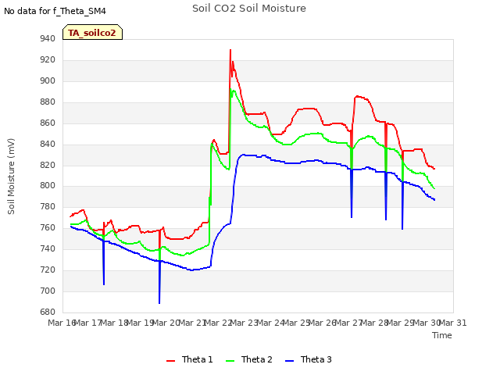
Task: Click the 720 y-axis tick label
Action: click(x=48, y=270)
